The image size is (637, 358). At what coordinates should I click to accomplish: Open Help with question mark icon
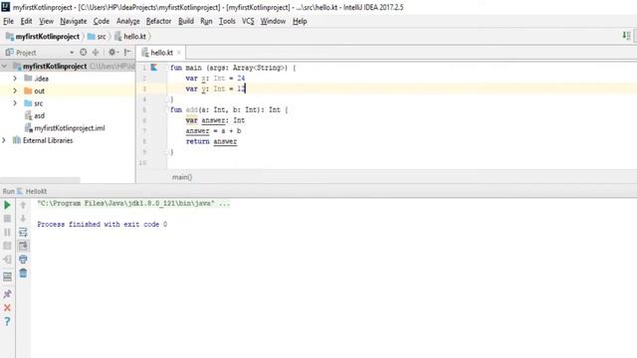coord(7,321)
